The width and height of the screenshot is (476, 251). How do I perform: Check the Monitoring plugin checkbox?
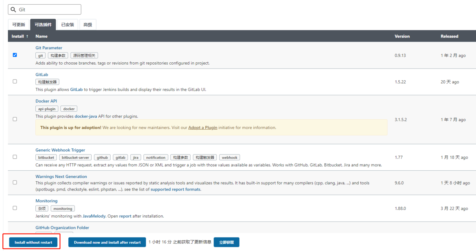pyautogui.click(x=15, y=208)
